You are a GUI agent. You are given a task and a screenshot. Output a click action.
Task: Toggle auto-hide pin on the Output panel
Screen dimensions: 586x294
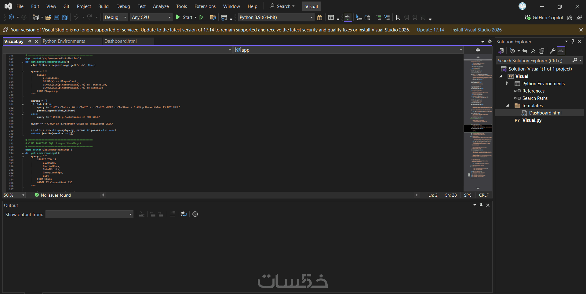tap(481, 205)
